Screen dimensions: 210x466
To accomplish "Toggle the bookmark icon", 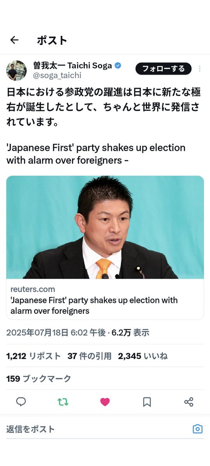I will pyautogui.click(x=147, y=402).
